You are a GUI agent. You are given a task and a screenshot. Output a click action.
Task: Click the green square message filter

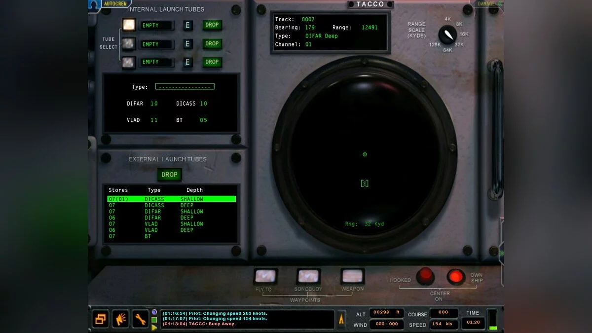click(x=154, y=320)
